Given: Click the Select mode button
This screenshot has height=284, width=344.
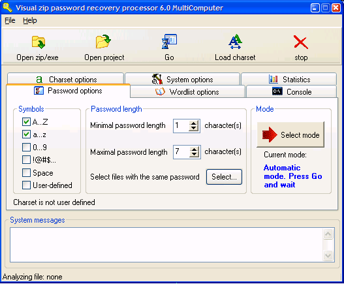Looking at the screenshot, I should (290, 134).
